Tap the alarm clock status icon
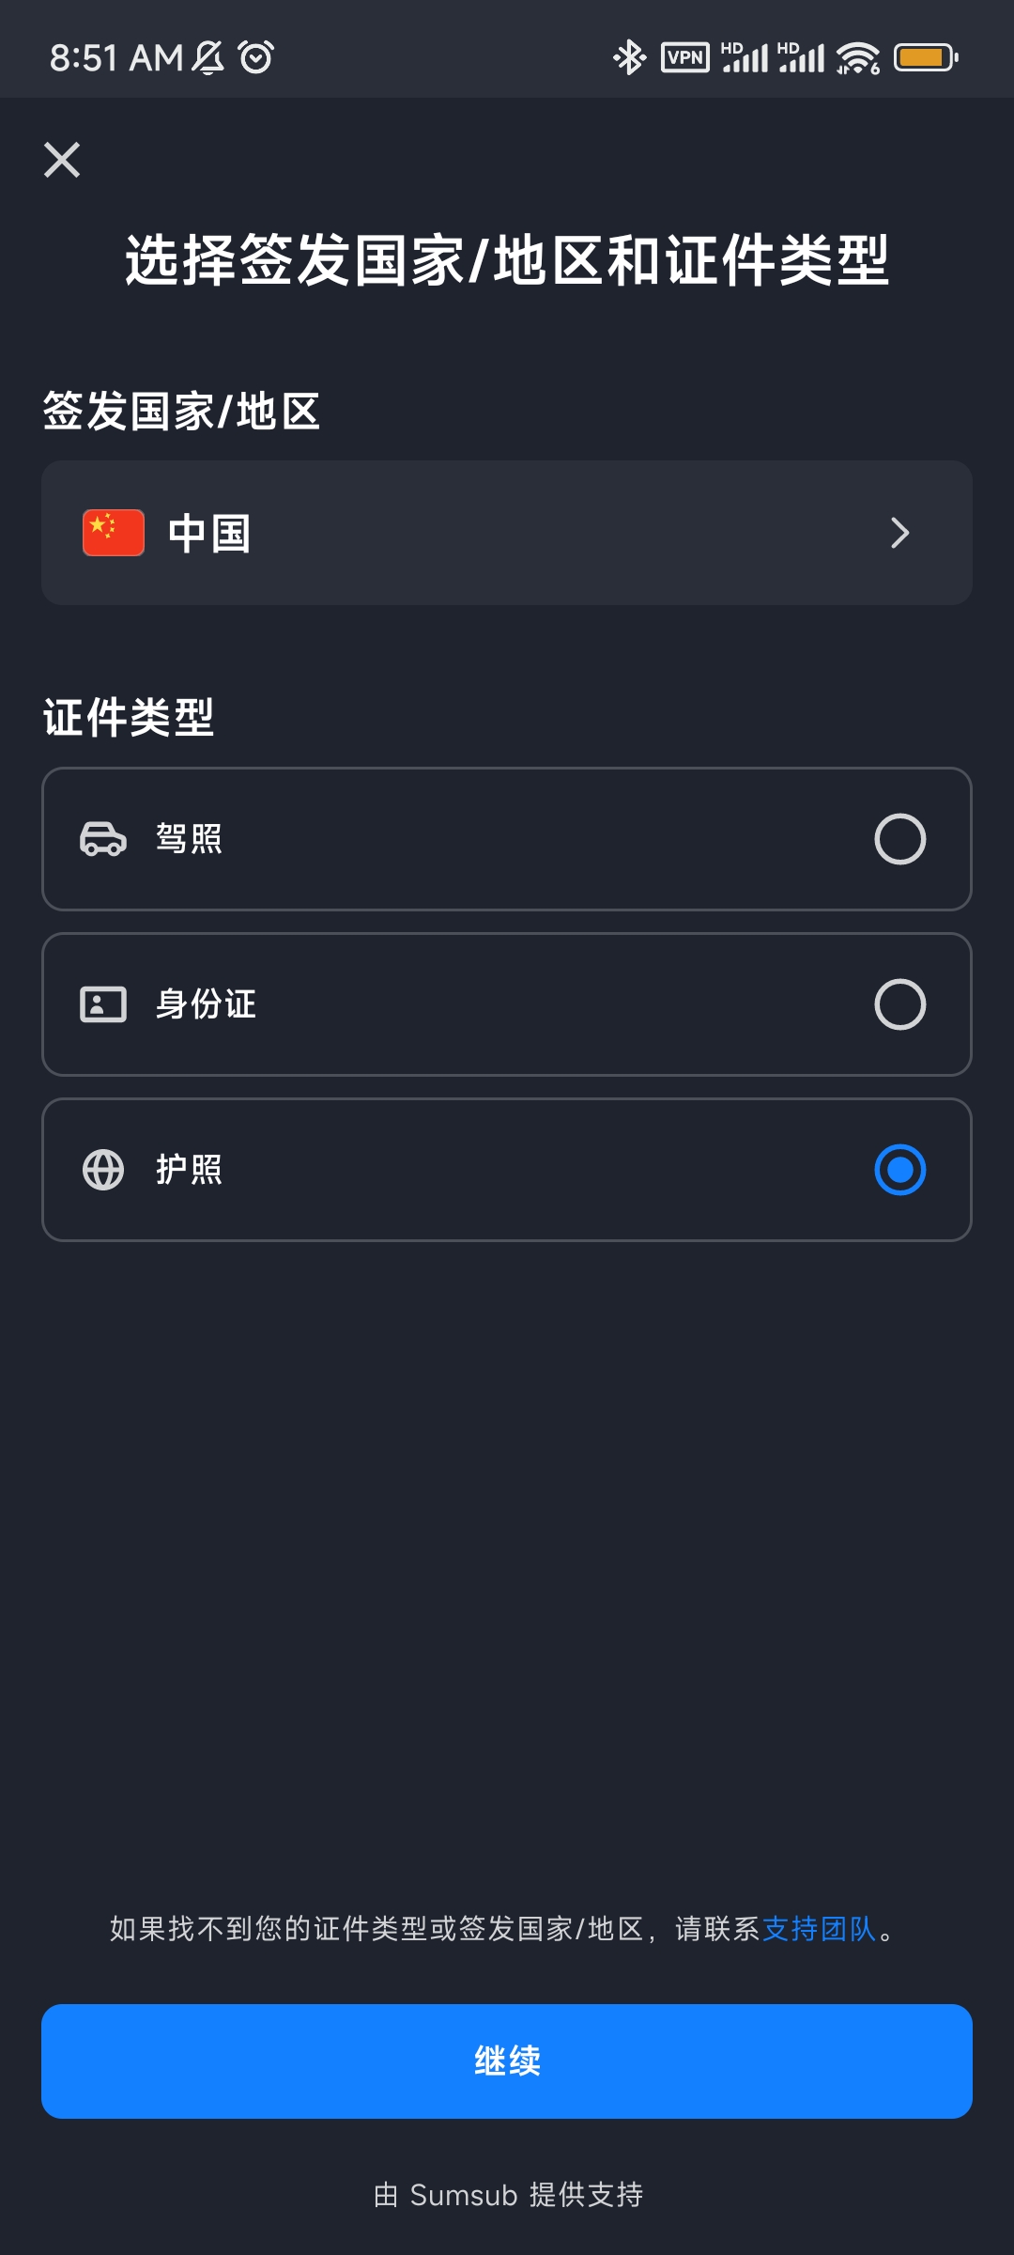Image resolution: width=1014 pixels, height=2255 pixels. click(x=256, y=57)
